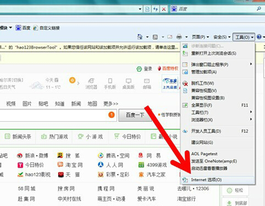This screenshot has height=206, width=265.
Task: Expand the 页面(P) dropdown menu
Action: [x=200, y=37]
